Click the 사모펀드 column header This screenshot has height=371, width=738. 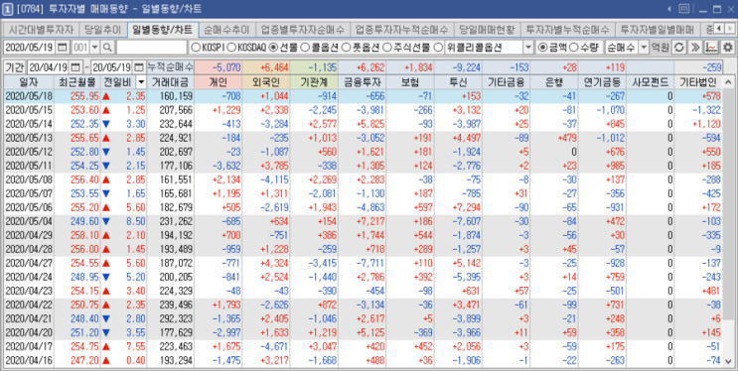(650, 82)
